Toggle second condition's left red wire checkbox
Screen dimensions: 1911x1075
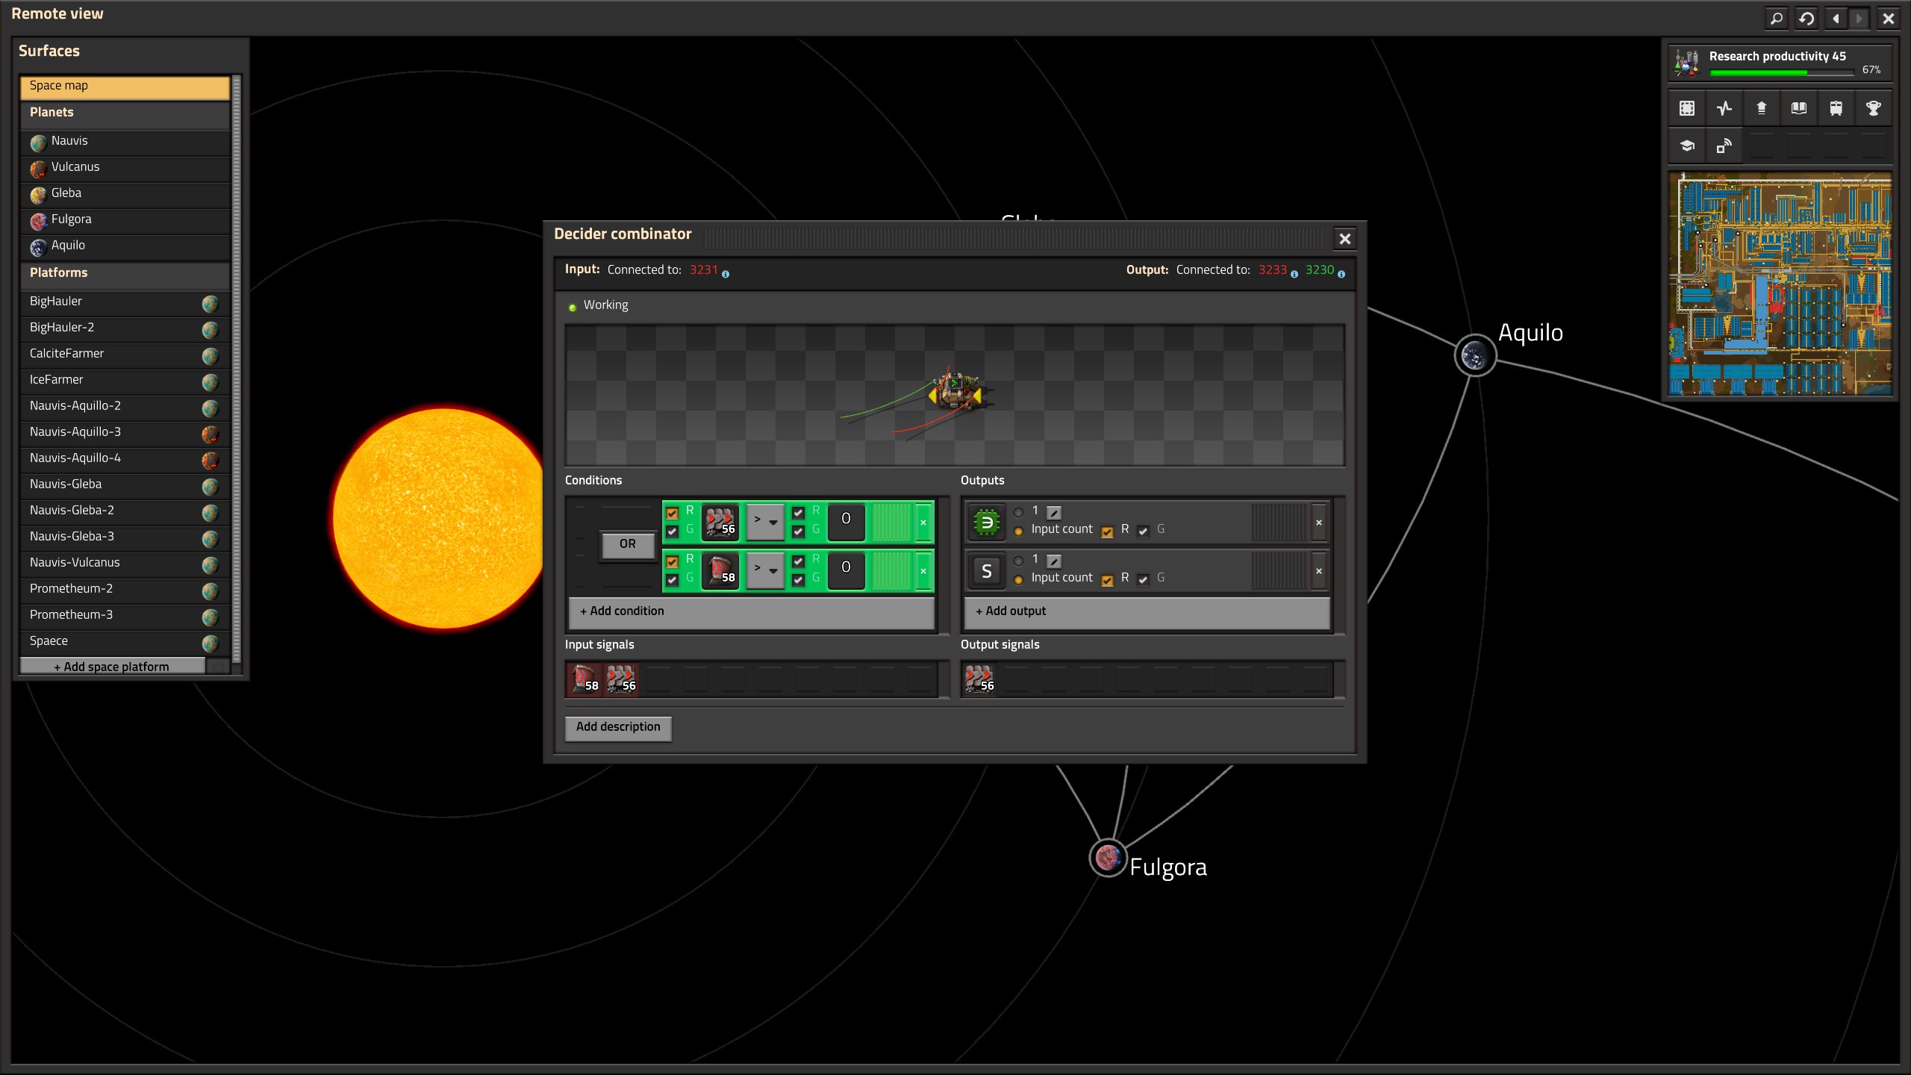pos(672,561)
